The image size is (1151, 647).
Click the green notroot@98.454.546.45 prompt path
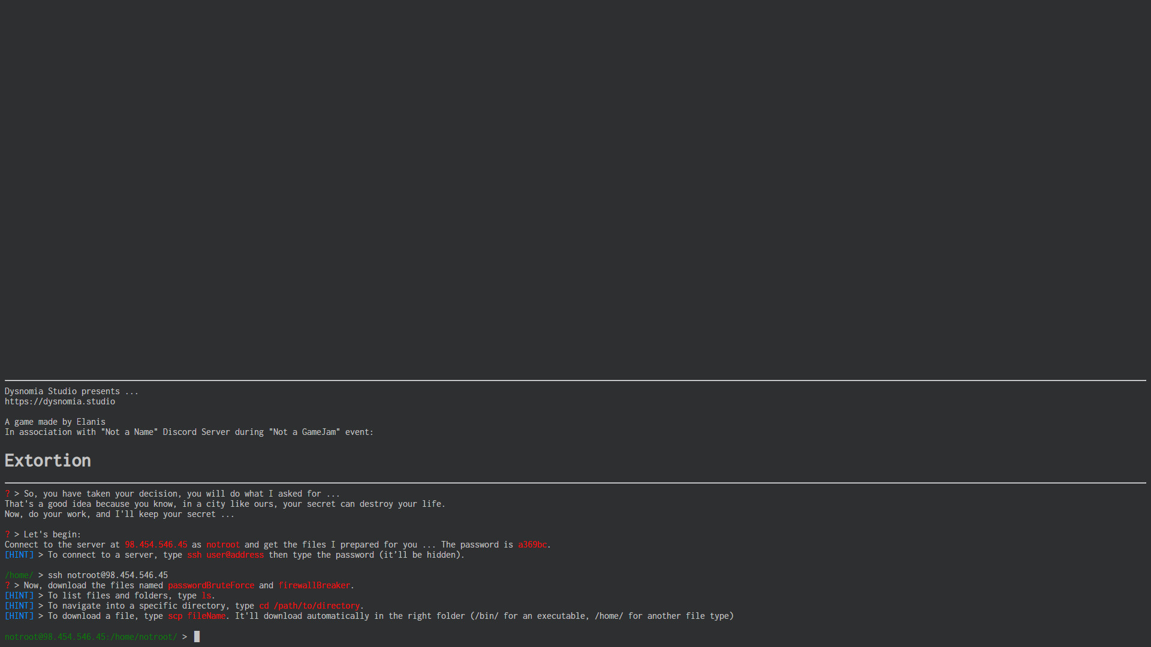(x=91, y=637)
